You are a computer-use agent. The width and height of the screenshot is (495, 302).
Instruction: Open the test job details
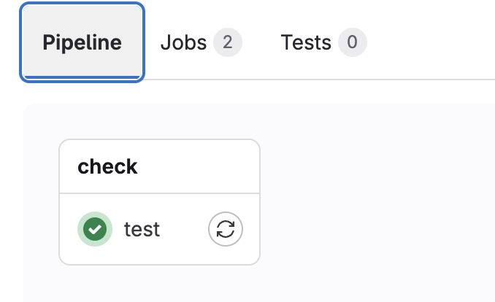pyautogui.click(x=142, y=229)
